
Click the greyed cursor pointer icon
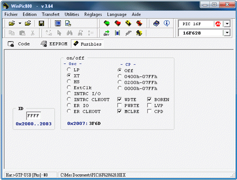pyautogui.click(x=59, y=33)
